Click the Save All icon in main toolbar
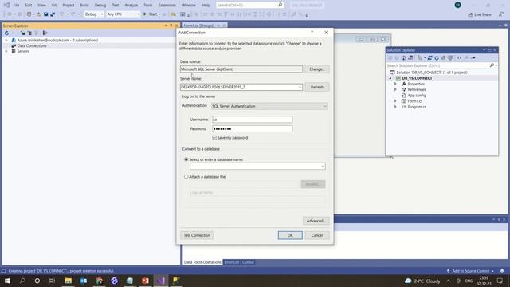 click(x=53, y=14)
